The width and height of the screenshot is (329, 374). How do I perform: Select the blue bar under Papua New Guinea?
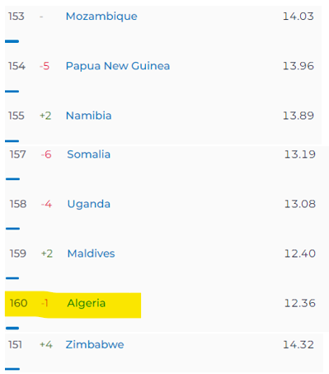pyautogui.click(x=12, y=91)
